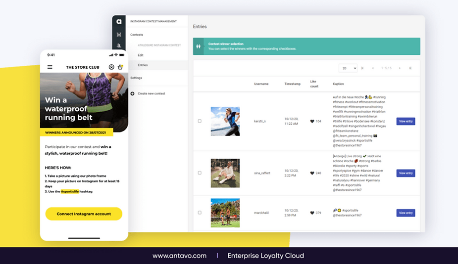The width and height of the screenshot is (458, 264).
Task: Go to next page of entries
Action: click(400, 68)
